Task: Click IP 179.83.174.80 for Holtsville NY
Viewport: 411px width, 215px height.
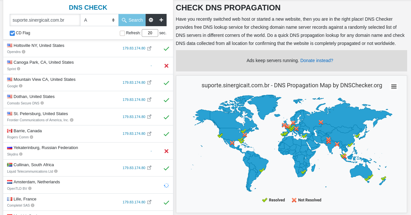Action: pos(134,48)
